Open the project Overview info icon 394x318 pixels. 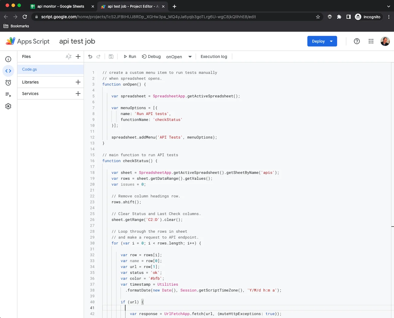coord(8,59)
